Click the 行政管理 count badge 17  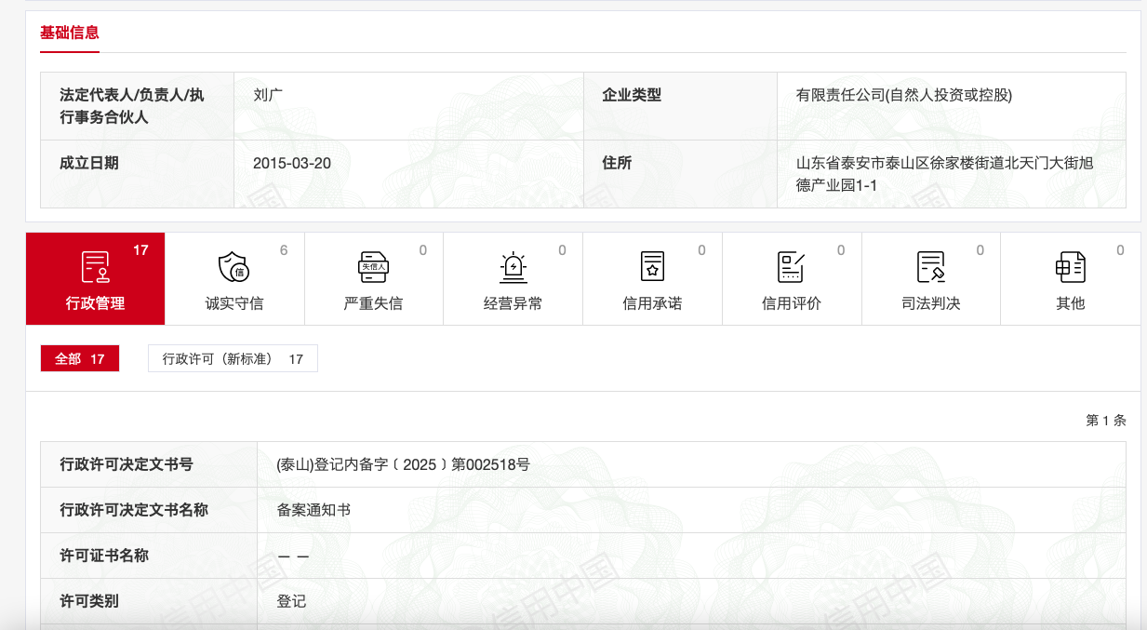140,250
